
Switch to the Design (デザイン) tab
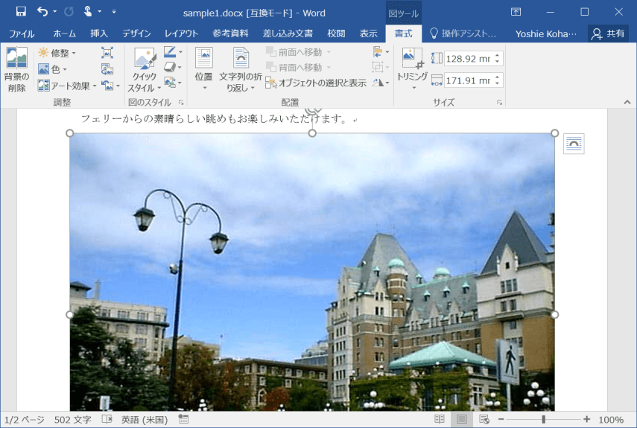pos(136,33)
